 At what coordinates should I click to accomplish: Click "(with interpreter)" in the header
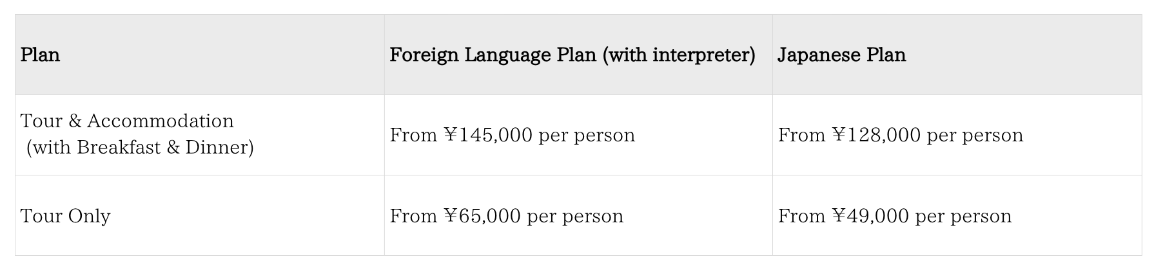click(678, 55)
